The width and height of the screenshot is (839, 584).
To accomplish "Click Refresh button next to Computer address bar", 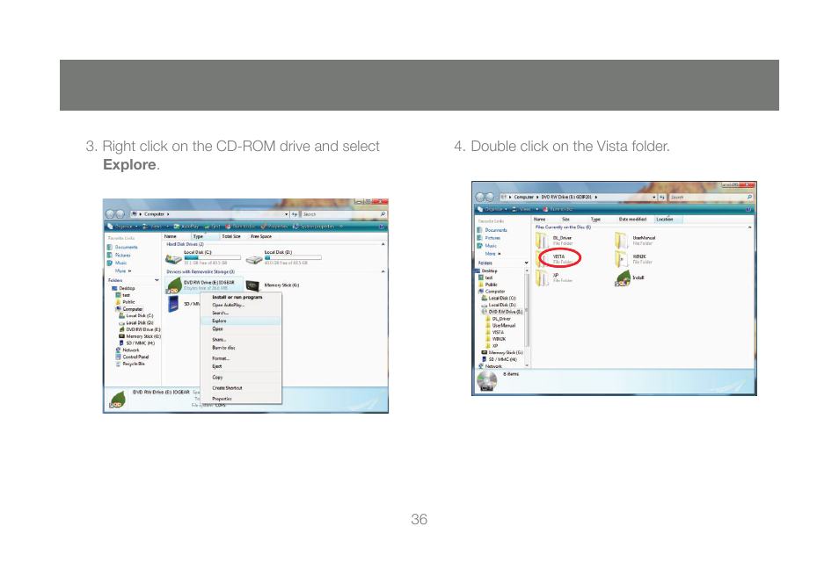I will click(x=295, y=214).
